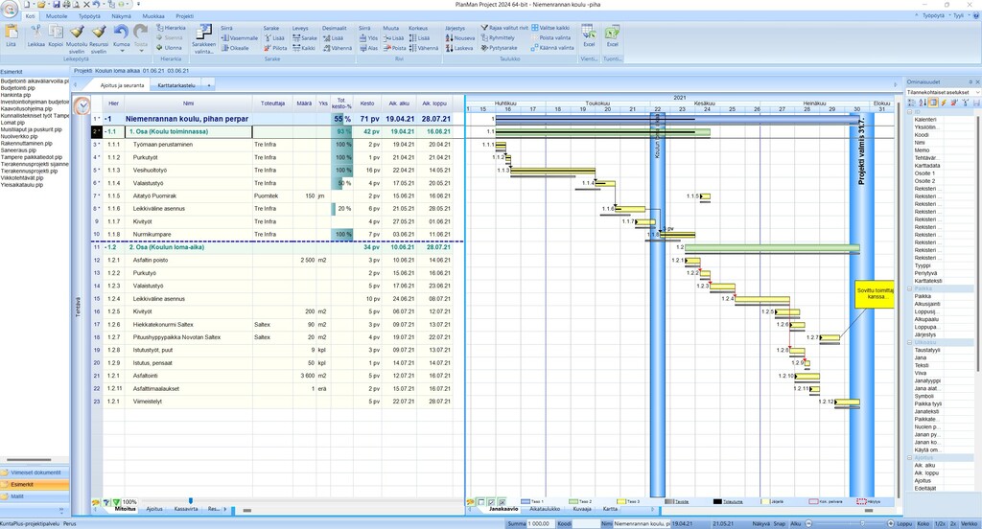The height and width of the screenshot is (529, 982).
Task: Open the dropdown next to Karttatarkastelu tab
Action: pyautogui.click(x=210, y=85)
